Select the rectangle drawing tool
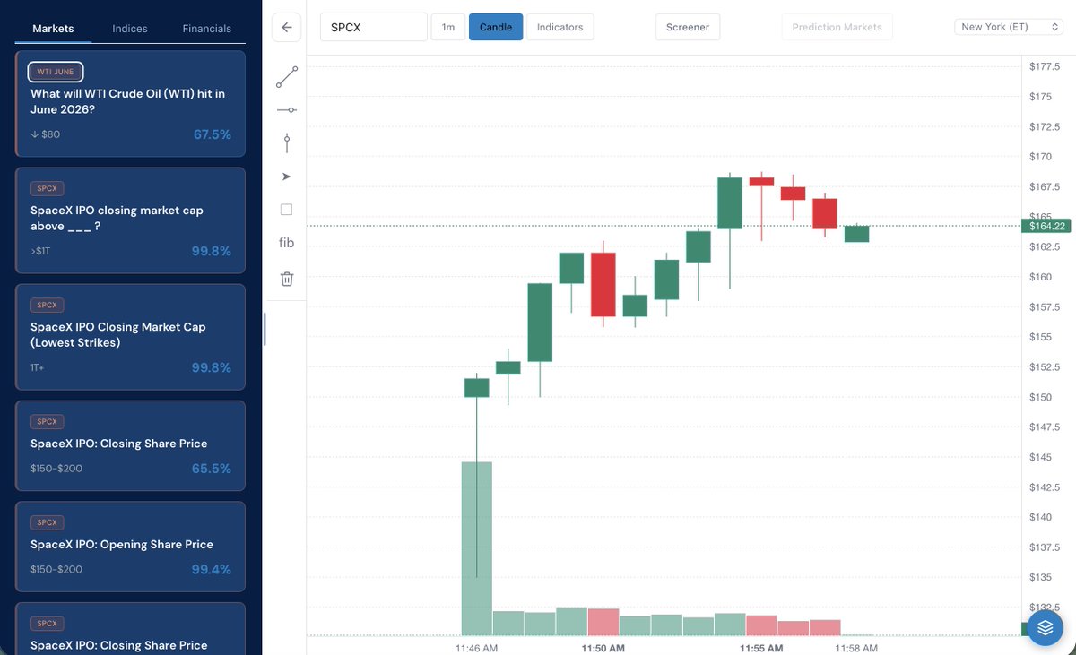Screen dimensions: 1076x655 click(x=287, y=210)
